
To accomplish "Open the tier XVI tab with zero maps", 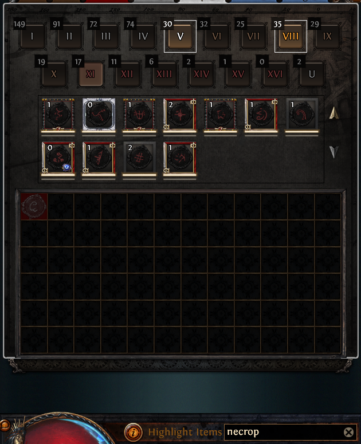I will click(x=275, y=74).
